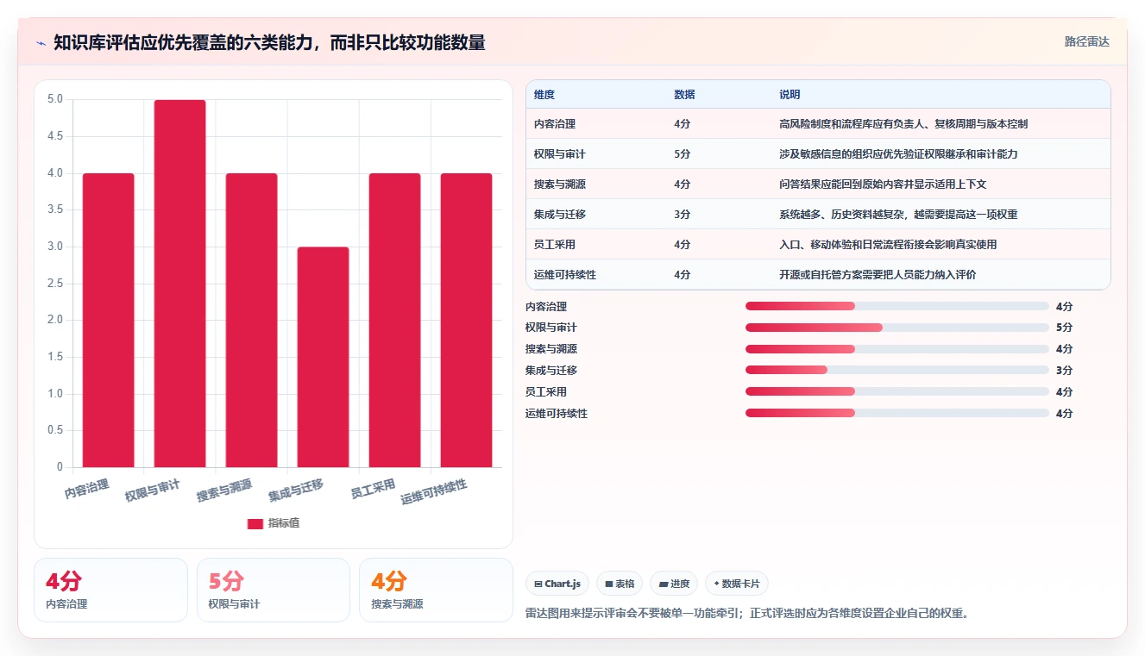Click the footnote starting 雷达图用来提示评审会

coord(747,614)
